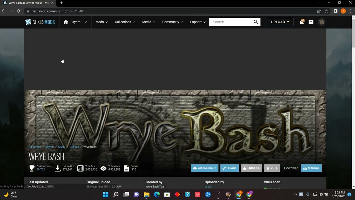Click the Endorse button

tap(251, 168)
